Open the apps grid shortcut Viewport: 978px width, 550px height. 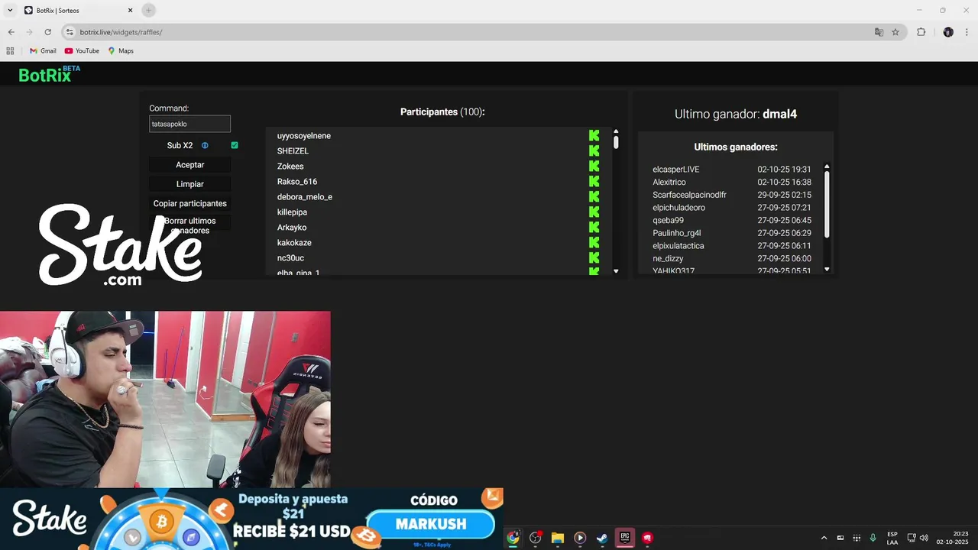10,51
